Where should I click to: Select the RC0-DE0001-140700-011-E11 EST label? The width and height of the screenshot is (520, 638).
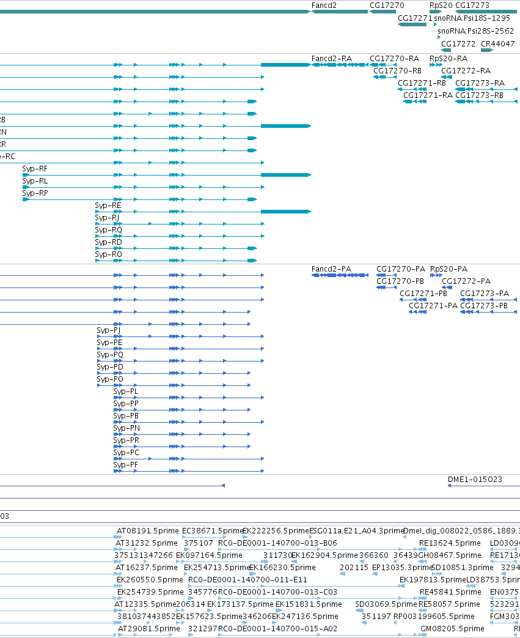247,580
